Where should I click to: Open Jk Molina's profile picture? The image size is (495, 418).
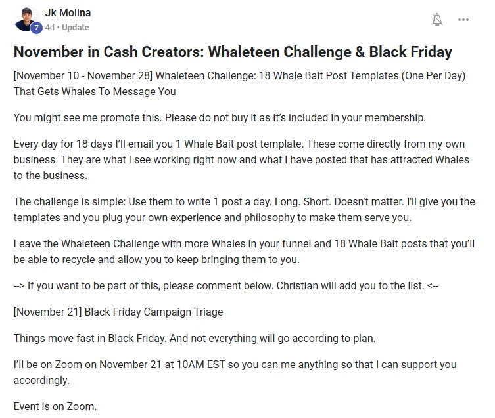click(x=26, y=19)
